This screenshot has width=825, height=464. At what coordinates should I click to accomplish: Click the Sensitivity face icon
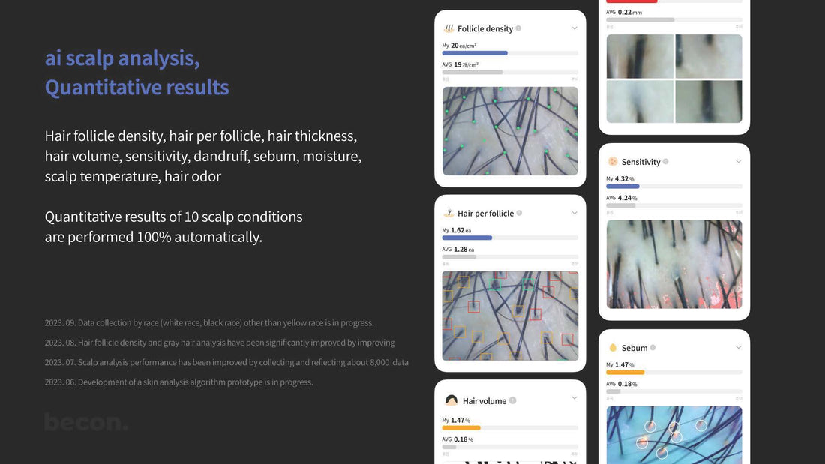point(613,161)
